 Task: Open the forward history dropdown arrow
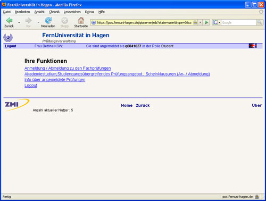coord(38,22)
